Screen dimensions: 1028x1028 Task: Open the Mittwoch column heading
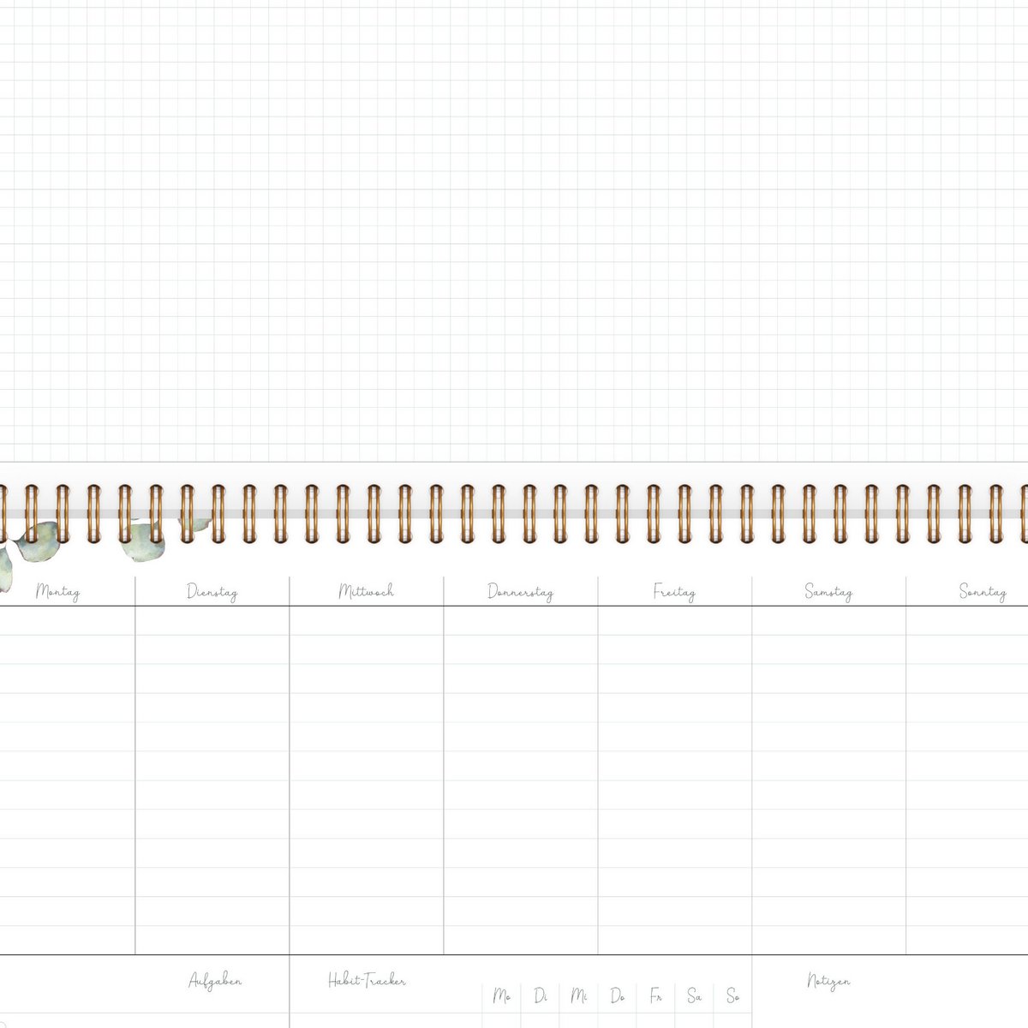tap(366, 591)
